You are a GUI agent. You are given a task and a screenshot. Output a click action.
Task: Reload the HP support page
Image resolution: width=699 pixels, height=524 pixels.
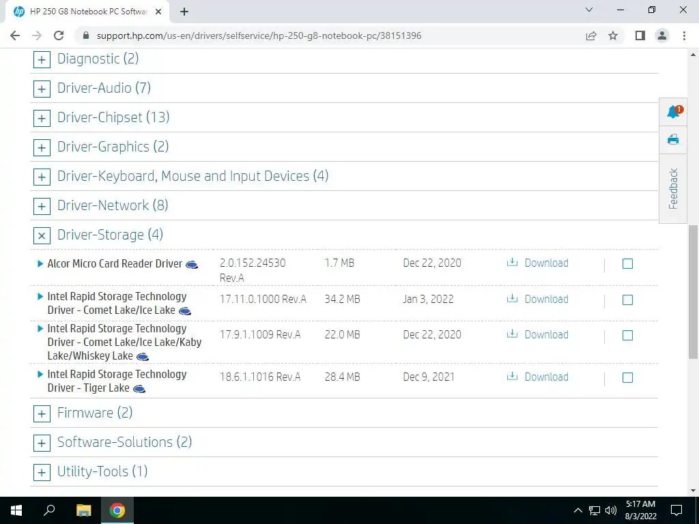pyautogui.click(x=59, y=35)
